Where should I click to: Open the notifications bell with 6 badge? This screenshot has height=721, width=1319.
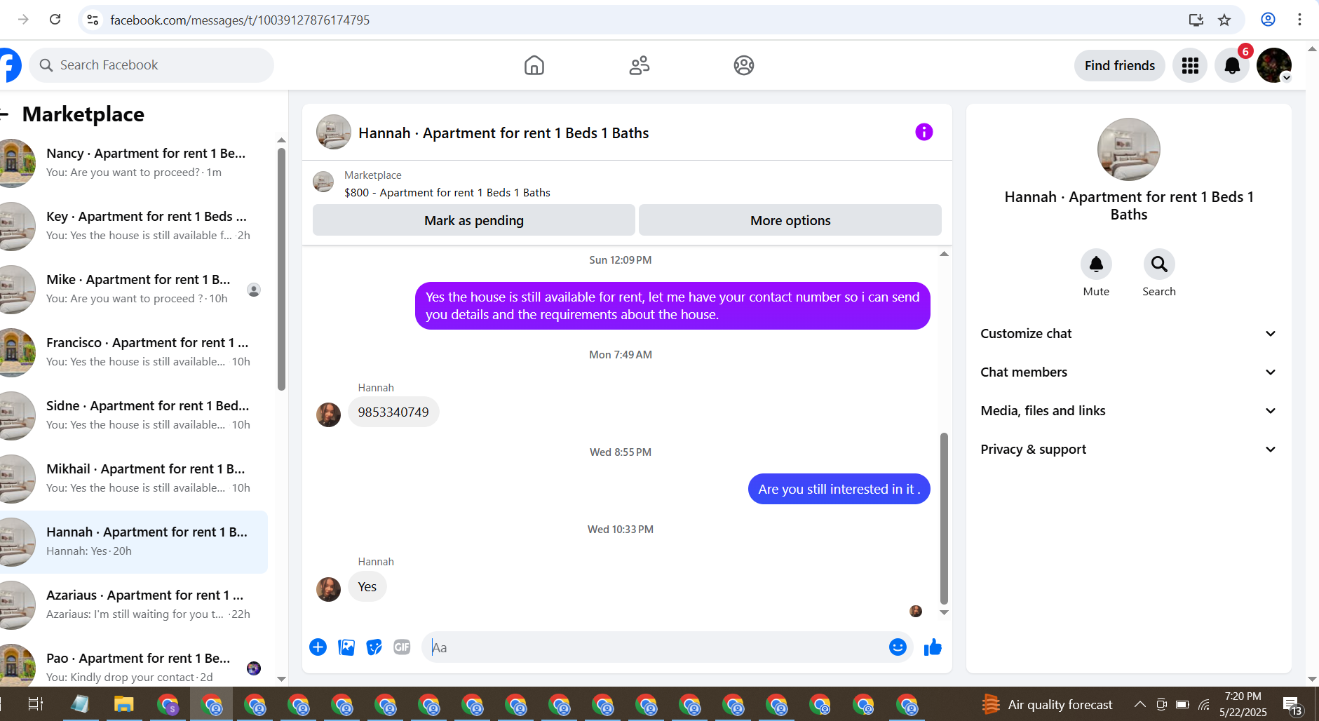click(1232, 65)
